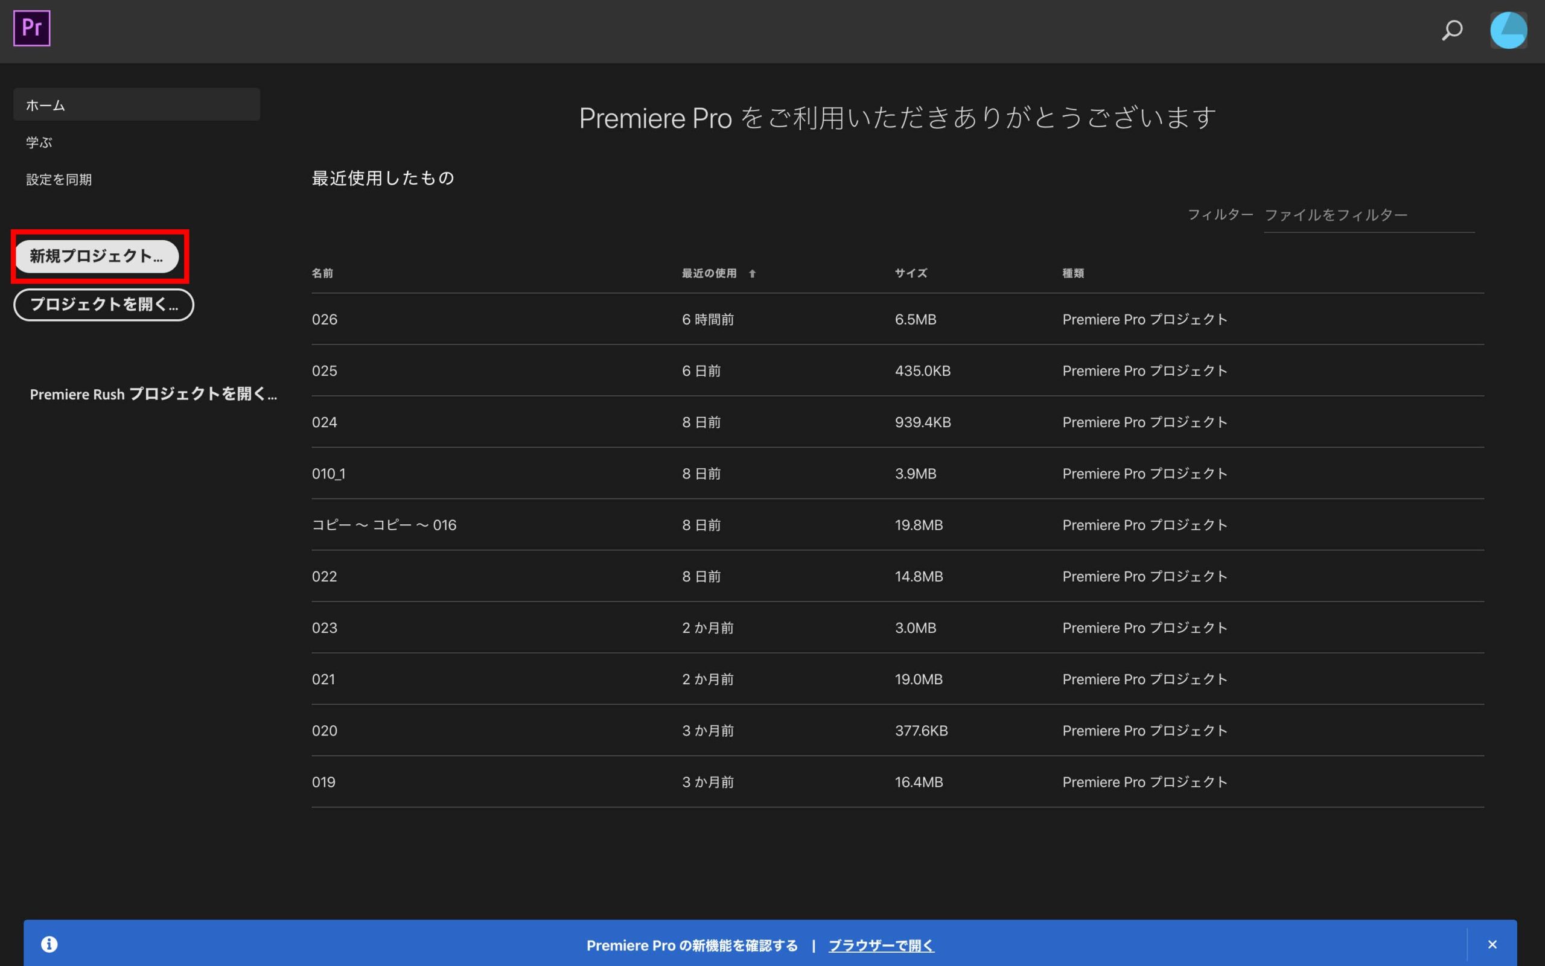This screenshot has height=966, width=1545.
Task: Dismiss the blue banner with X
Action: click(1492, 944)
